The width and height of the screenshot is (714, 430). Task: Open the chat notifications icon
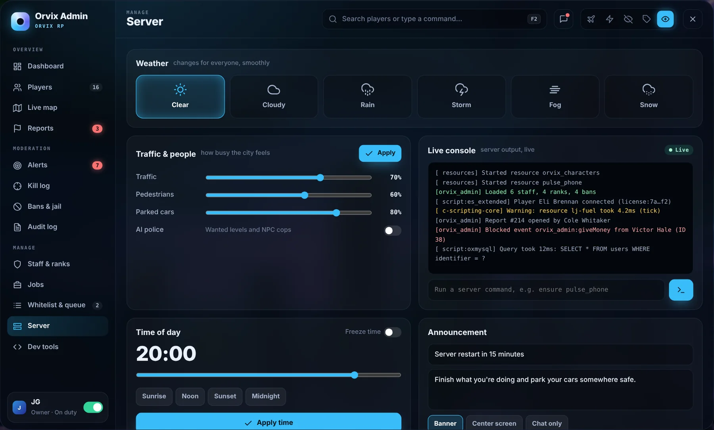coord(564,19)
